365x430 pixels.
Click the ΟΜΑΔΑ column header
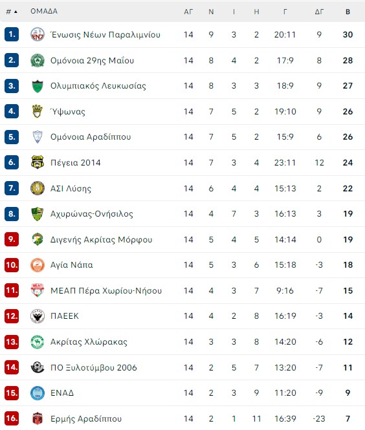coord(44,11)
